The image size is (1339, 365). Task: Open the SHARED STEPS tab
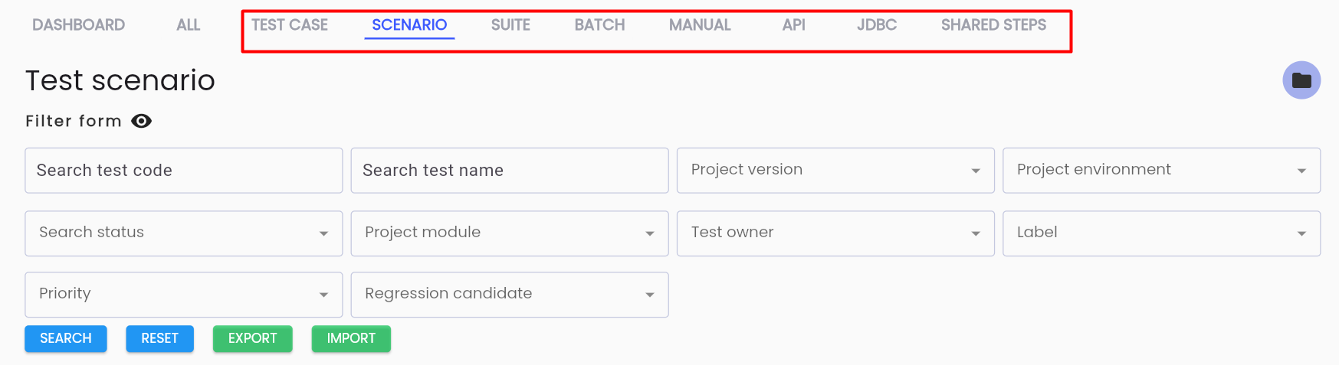tap(993, 25)
